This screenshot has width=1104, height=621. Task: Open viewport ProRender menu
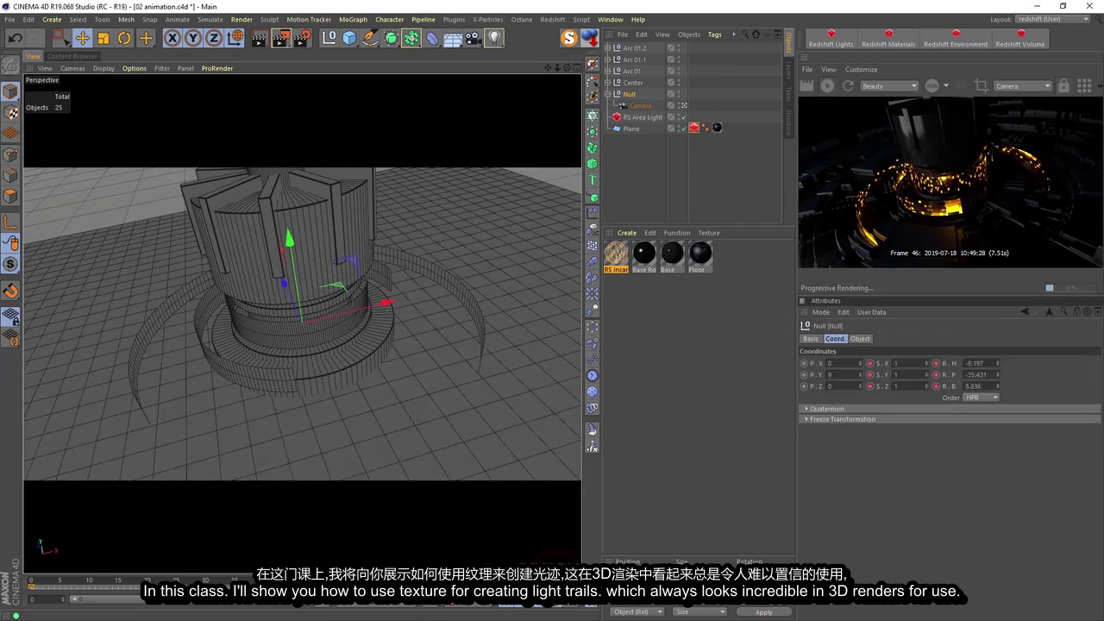[217, 68]
